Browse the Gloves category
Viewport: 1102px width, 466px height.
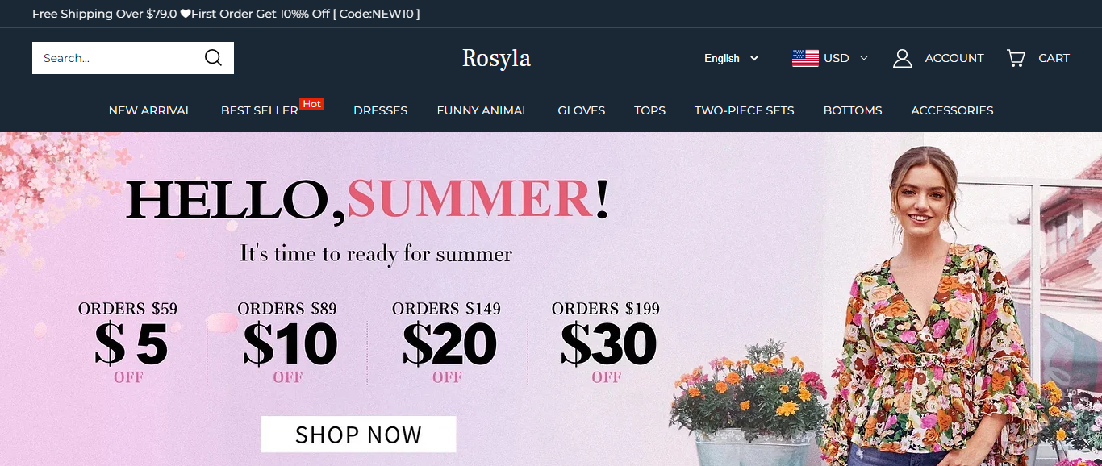[581, 110]
